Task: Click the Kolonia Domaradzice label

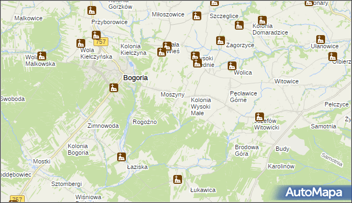Action: coord(270,29)
